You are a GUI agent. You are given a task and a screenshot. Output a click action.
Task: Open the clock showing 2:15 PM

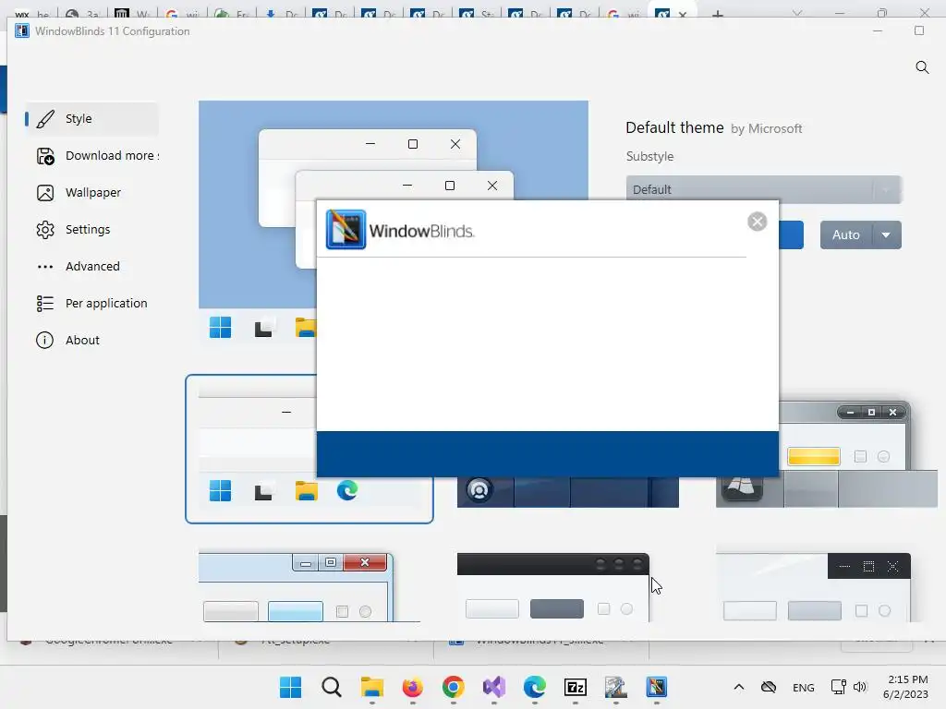point(905,687)
